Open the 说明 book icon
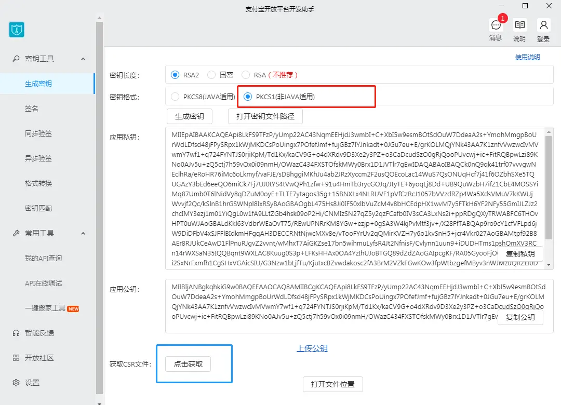 (x=519, y=25)
